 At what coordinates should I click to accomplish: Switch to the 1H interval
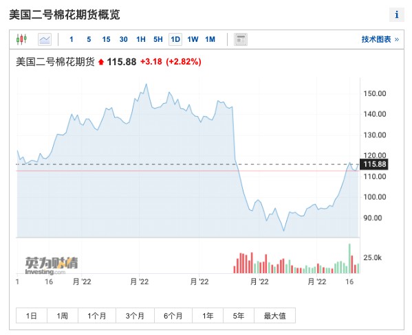[141, 39]
